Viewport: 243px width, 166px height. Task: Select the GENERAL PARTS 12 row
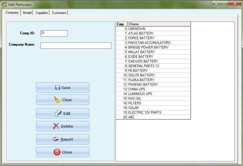point(153,66)
